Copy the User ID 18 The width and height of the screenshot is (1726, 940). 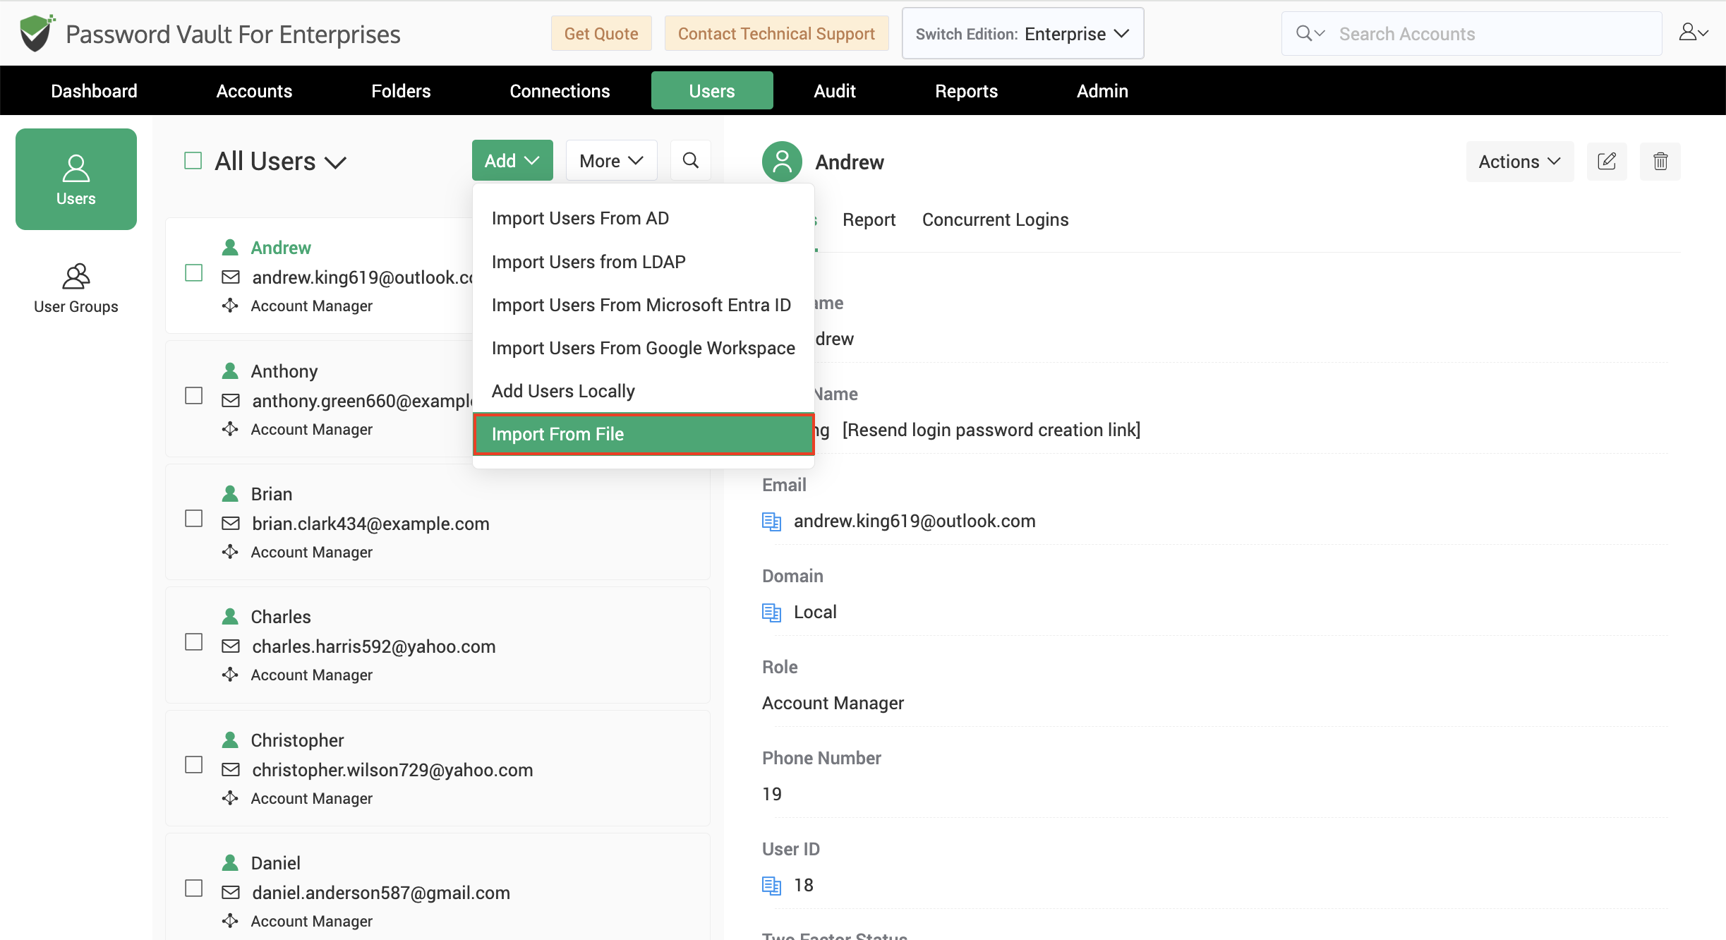tap(771, 886)
